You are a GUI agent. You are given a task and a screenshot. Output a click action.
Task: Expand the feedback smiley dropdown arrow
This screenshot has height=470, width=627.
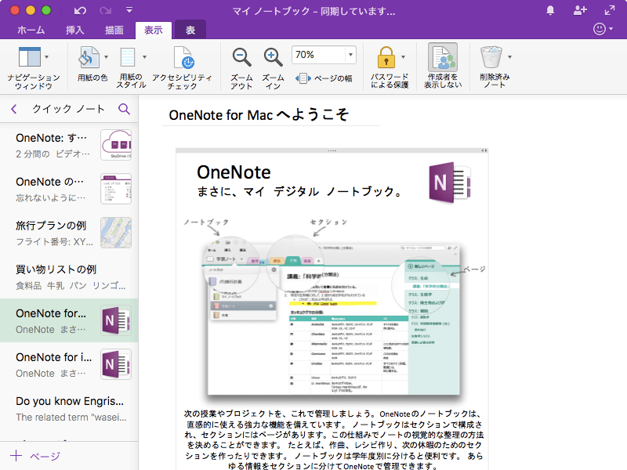click(x=611, y=29)
